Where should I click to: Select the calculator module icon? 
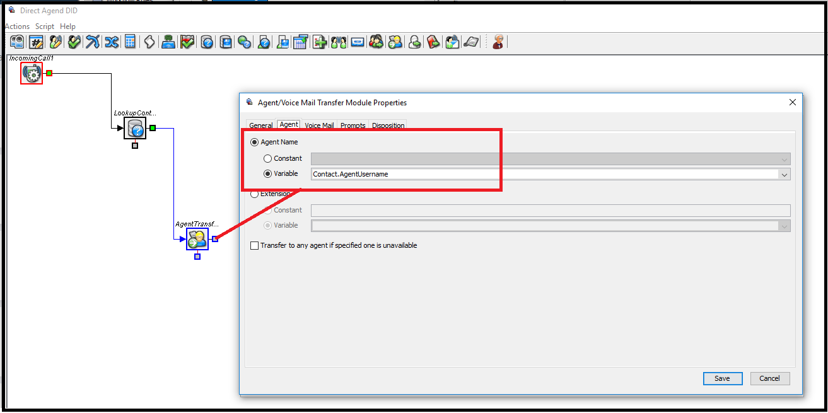tap(129, 42)
